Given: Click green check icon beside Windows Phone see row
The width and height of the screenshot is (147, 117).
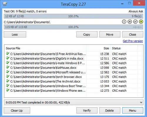Looking at the screenshot, I should pos(8,90).
